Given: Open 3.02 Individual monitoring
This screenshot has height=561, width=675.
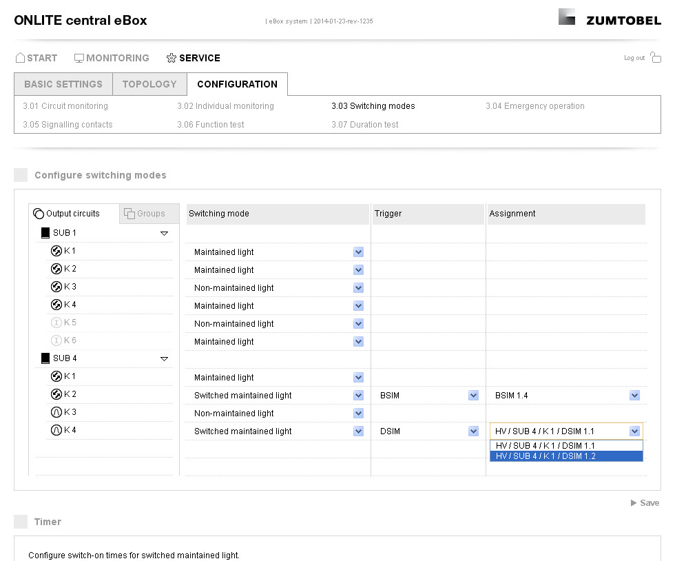Looking at the screenshot, I should point(226,106).
